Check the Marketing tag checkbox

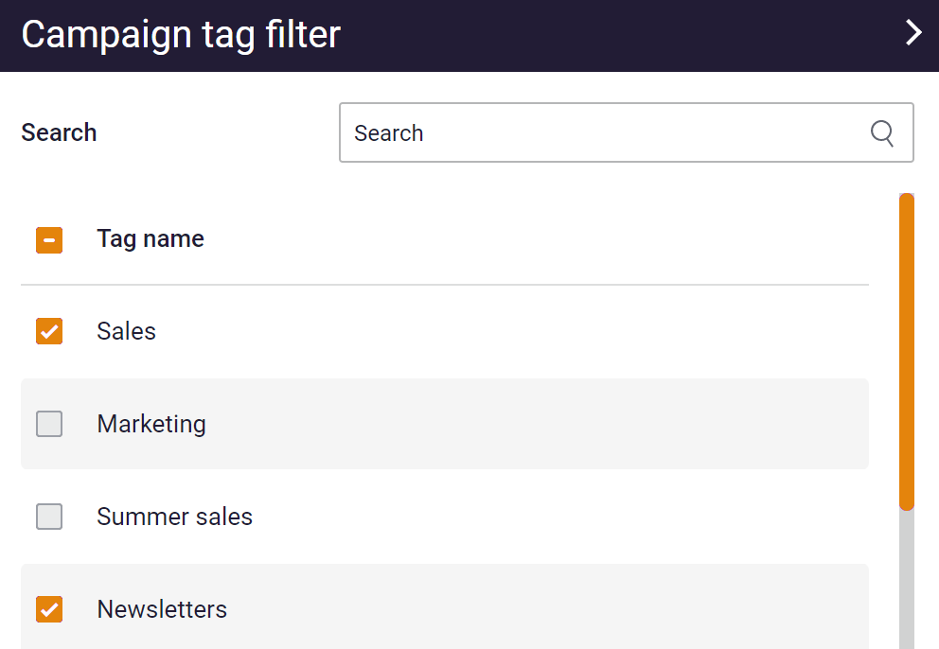[x=49, y=424]
